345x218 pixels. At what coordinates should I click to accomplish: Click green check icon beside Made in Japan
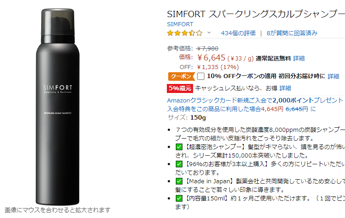179,181
